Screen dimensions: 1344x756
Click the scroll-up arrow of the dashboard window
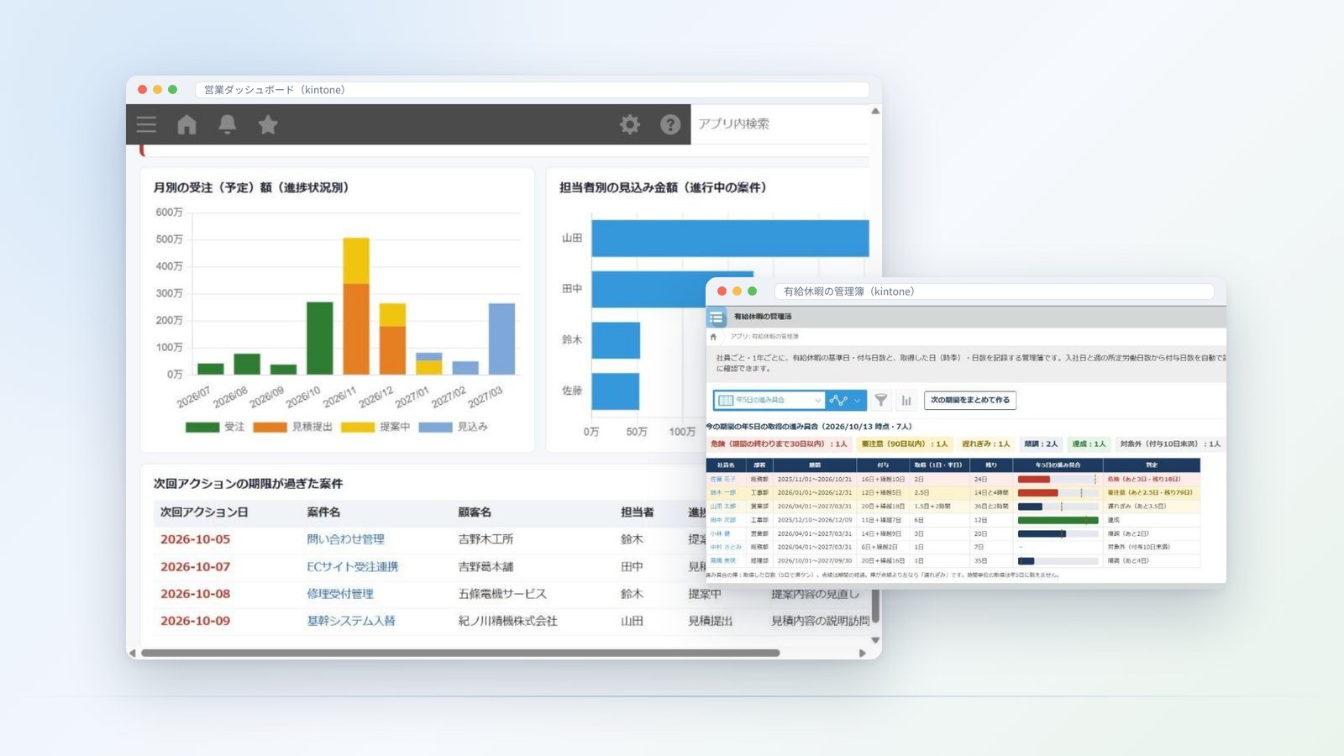875,111
